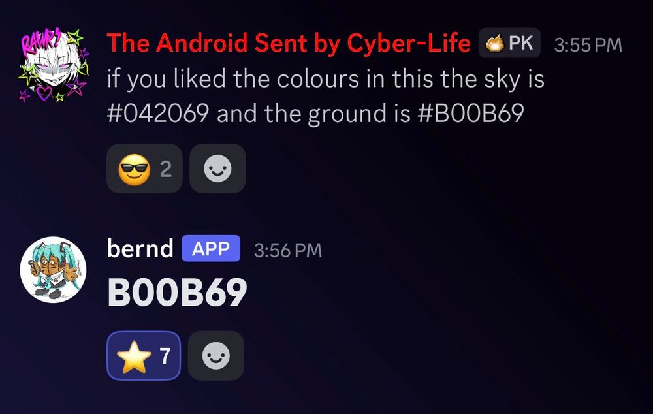This screenshot has height=414, width=653.
Task: Click the flame icon in the PK tag
Action: point(494,43)
